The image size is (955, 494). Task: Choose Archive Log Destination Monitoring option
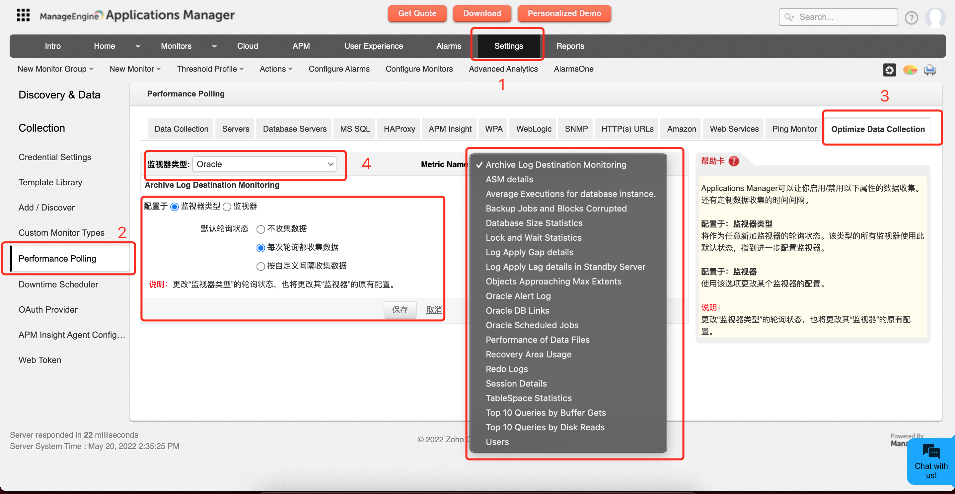click(x=568, y=165)
